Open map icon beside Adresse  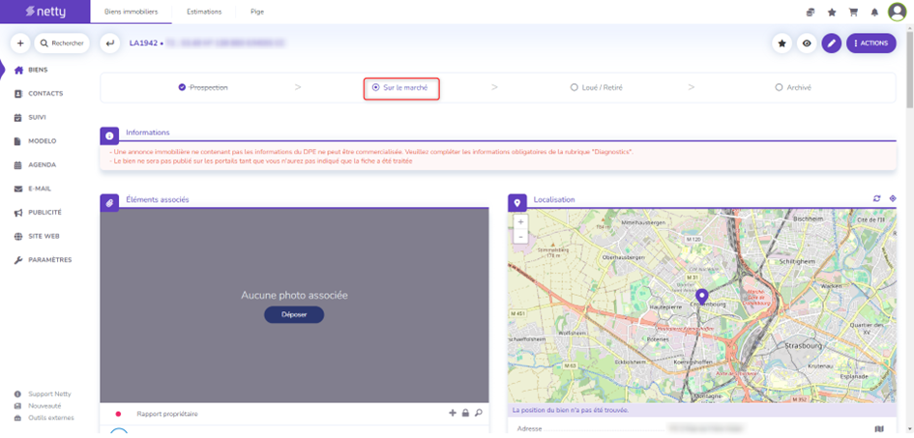click(x=879, y=428)
